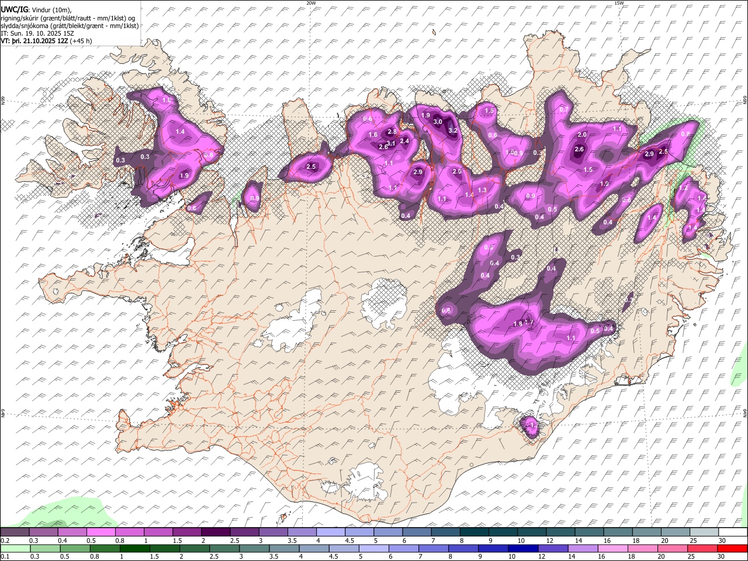This screenshot has height=561, width=748.
Task: Click the '3.1' precipitation value on the map
Action: pyautogui.click(x=392, y=143)
